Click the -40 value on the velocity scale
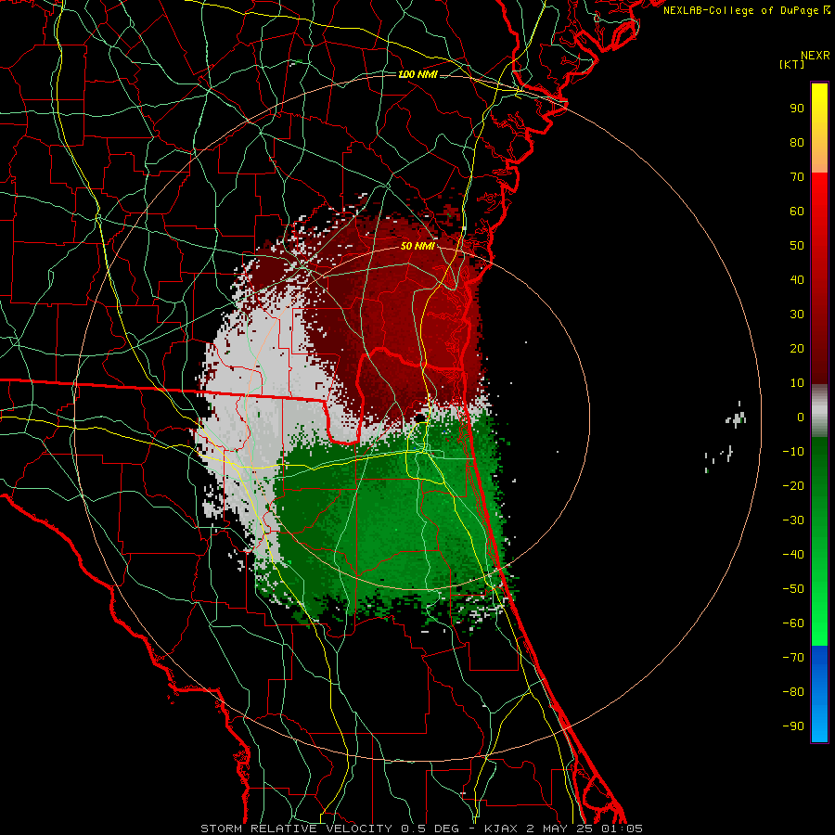This screenshot has width=835, height=835. [793, 555]
